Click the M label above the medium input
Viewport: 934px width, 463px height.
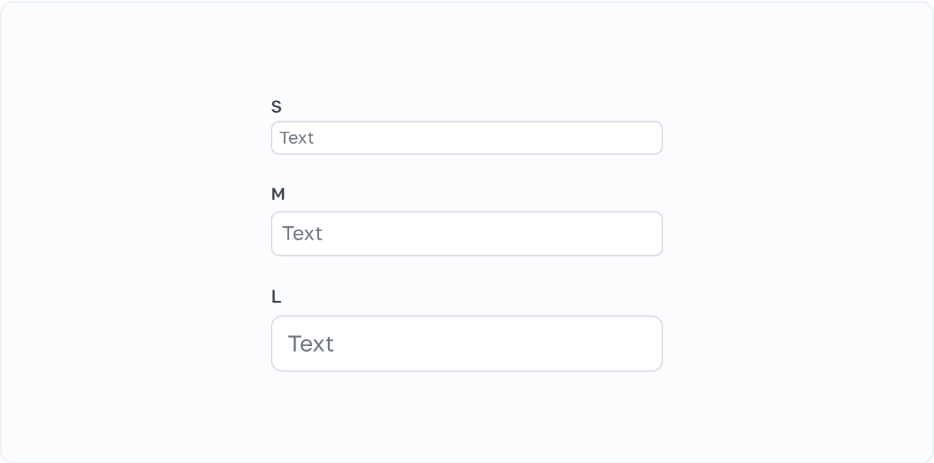278,195
